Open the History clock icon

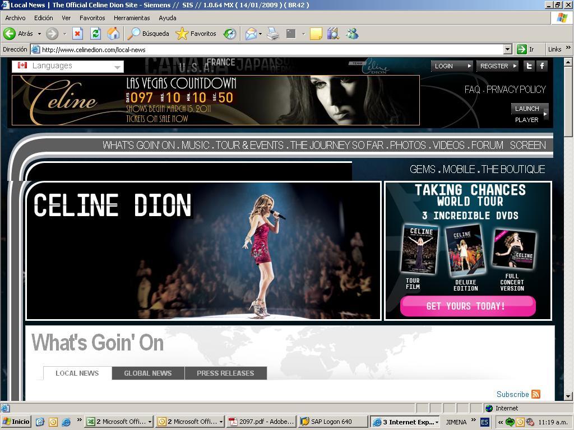[x=230, y=34]
